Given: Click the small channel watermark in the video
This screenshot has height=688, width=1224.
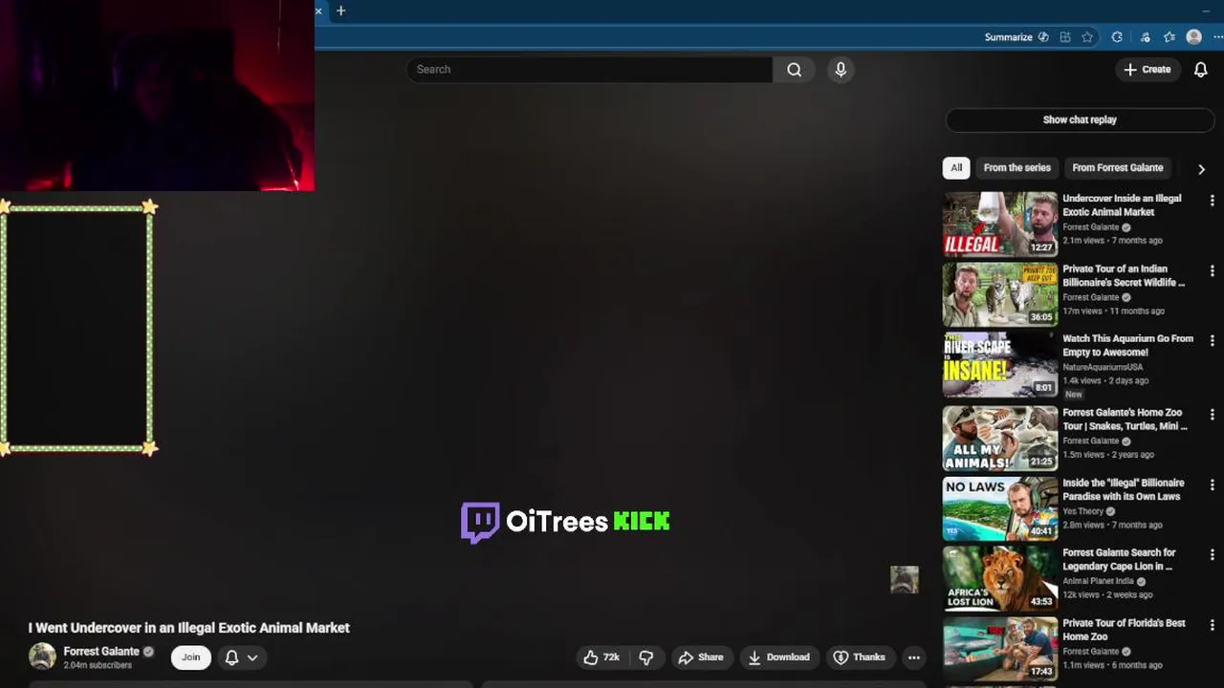Looking at the screenshot, I should tap(905, 579).
